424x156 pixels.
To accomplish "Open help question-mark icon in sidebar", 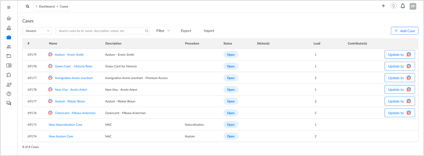I will [x=8, y=94].
